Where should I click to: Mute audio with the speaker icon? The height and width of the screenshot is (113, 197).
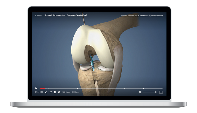coord(140,92)
